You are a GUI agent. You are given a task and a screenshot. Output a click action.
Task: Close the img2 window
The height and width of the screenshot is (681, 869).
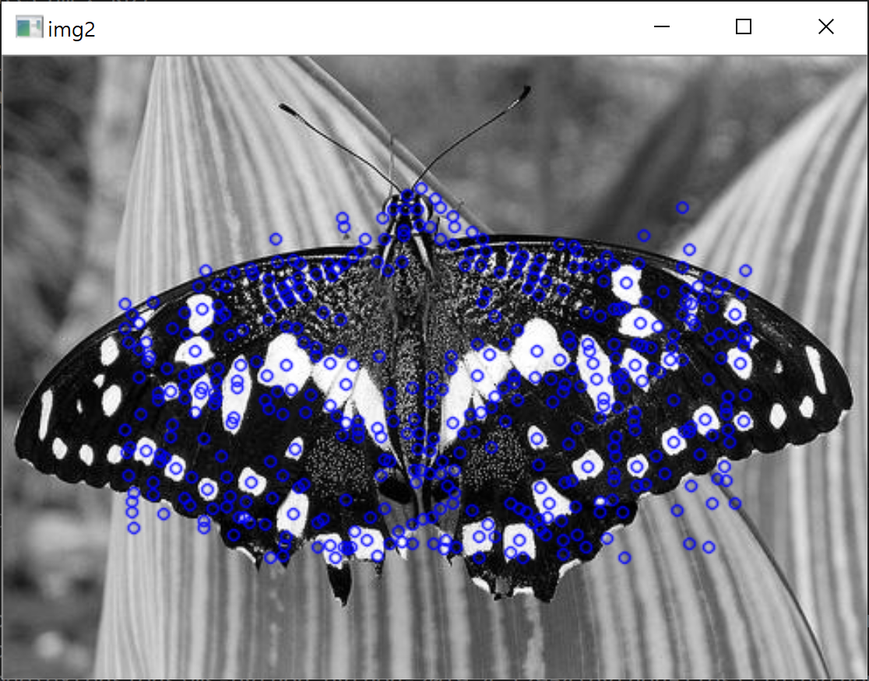(x=825, y=26)
